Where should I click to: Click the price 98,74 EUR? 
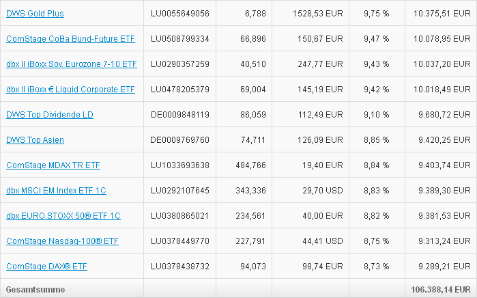[323, 267]
